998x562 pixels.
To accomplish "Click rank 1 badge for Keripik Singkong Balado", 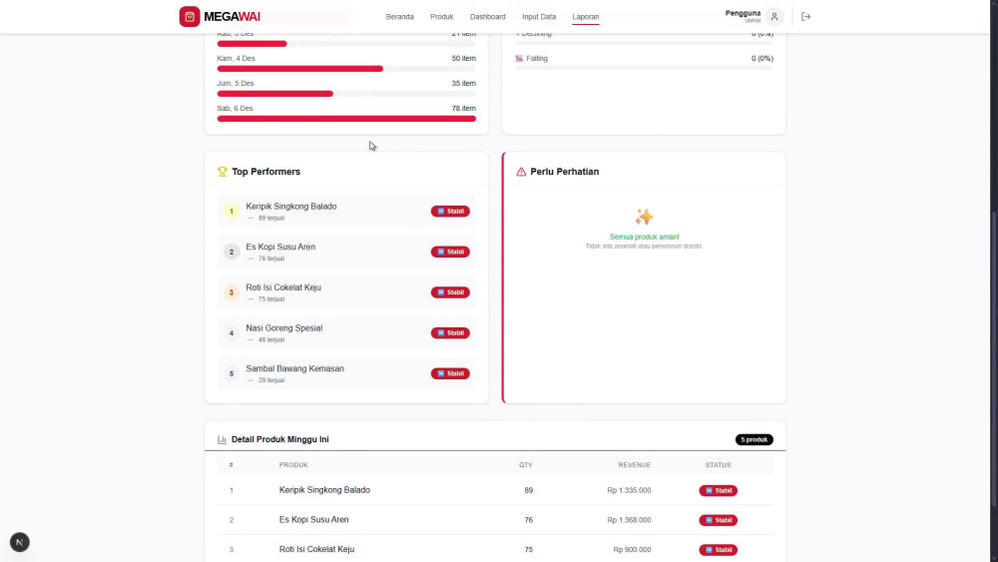I will point(232,212).
